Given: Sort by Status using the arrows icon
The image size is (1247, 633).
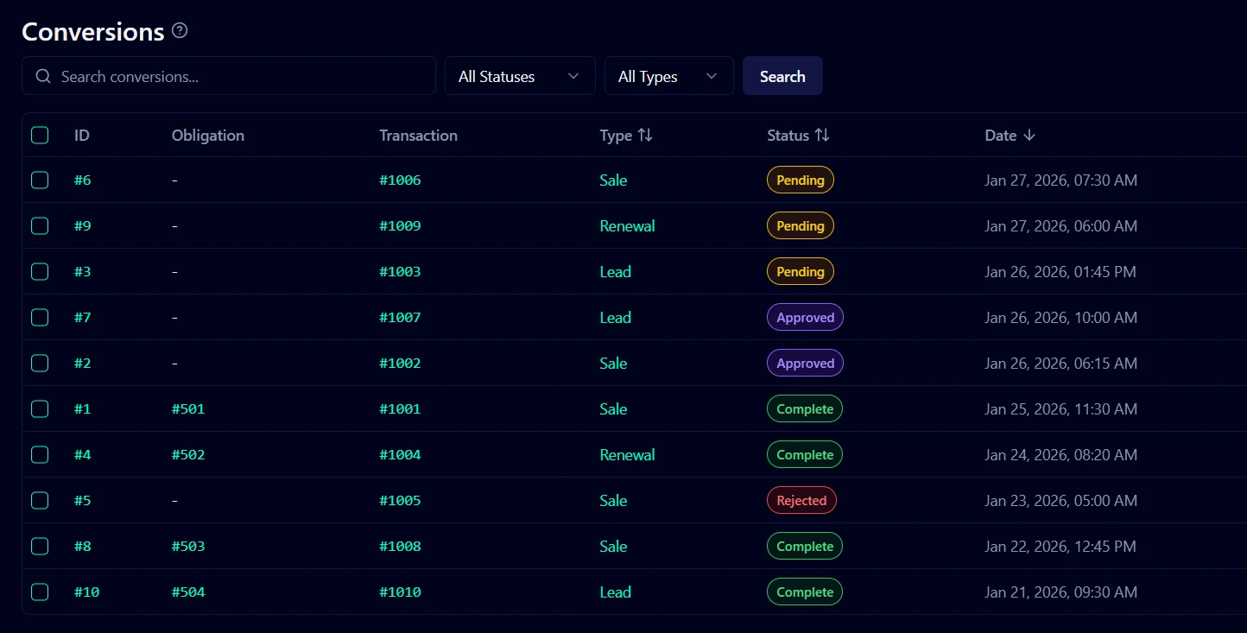Looking at the screenshot, I should (x=822, y=136).
